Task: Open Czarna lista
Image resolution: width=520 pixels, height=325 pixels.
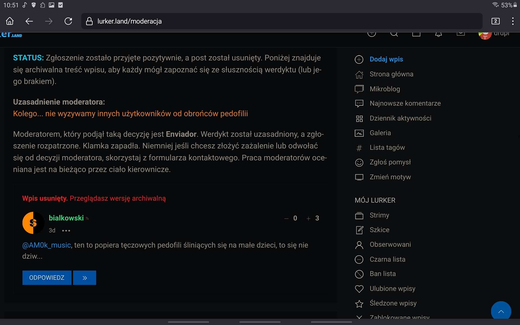Action: point(388,259)
